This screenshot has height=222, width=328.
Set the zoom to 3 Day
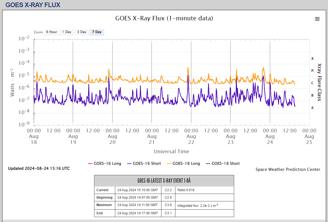[82, 32]
